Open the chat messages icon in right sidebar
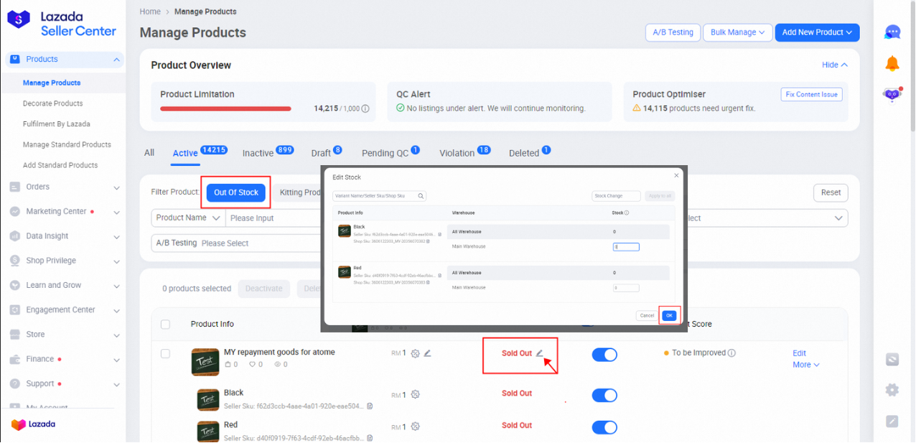The width and height of the screenshot is (916, 443). click(x=892, y=32)
